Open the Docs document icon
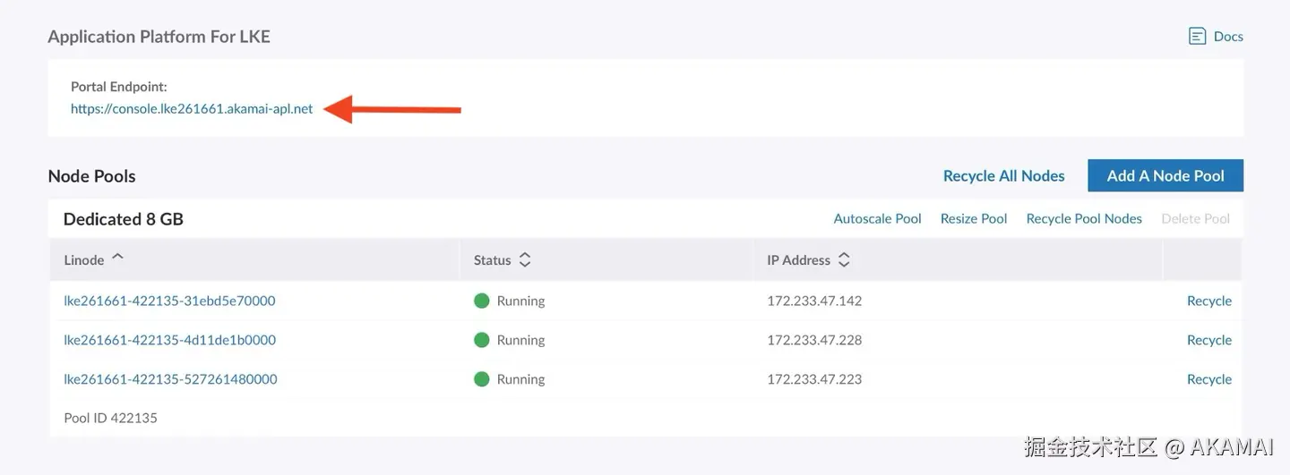Viewport: 1290px width, 475px height. pos(1197,37)
